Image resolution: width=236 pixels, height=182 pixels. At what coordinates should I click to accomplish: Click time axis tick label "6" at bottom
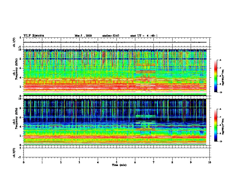tap(135, 162)
